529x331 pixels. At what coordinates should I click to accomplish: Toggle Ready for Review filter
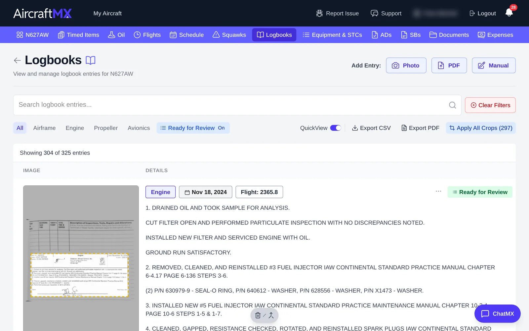(x=193, y=128)
